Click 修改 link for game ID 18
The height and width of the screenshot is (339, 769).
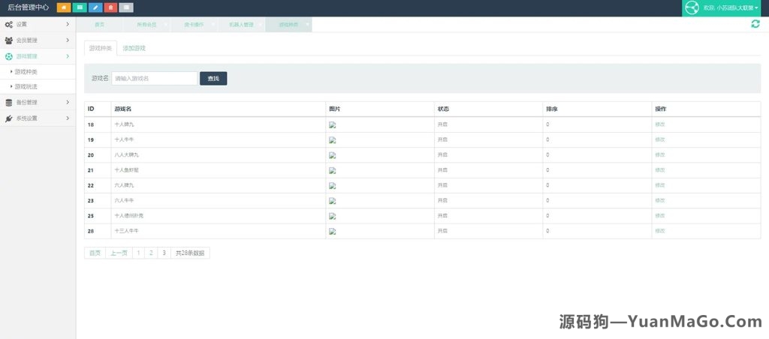[x=660, y=124]
